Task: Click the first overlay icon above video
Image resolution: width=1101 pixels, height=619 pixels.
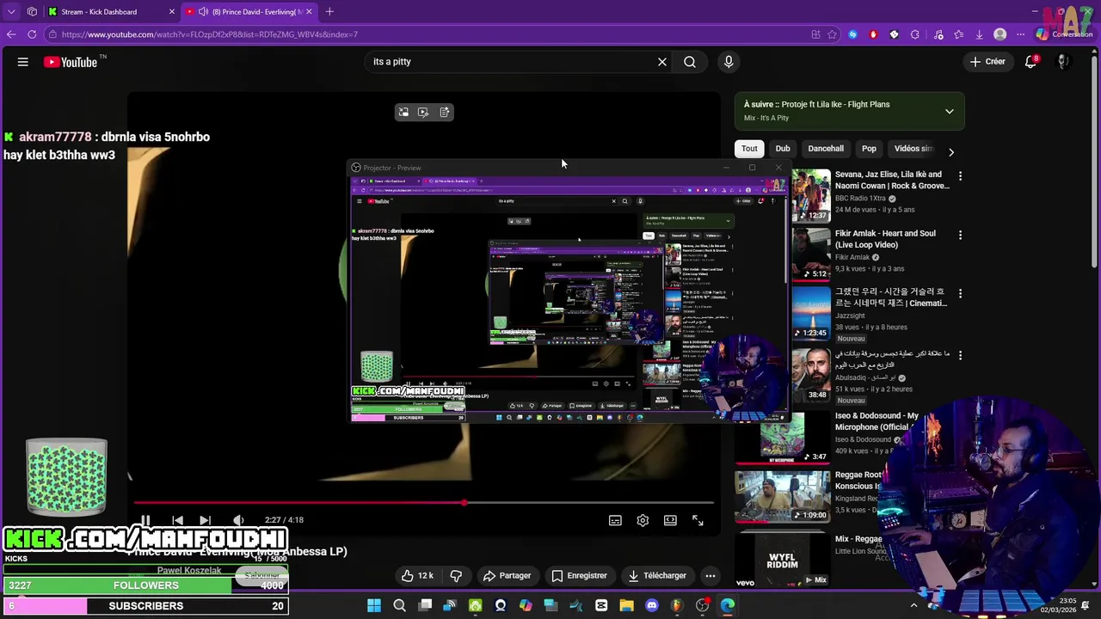Action: pos(403,113)
